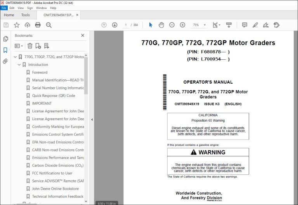This screenshot has height=205, width=298.
Task: Click the page number input field
Action: (x=126, y=25)
